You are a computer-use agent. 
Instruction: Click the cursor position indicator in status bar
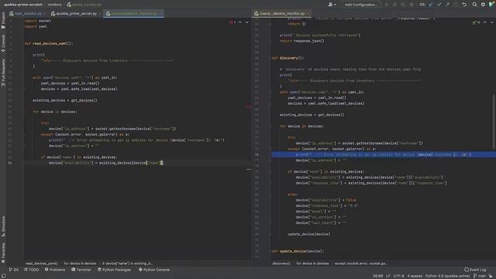(377, 276)
